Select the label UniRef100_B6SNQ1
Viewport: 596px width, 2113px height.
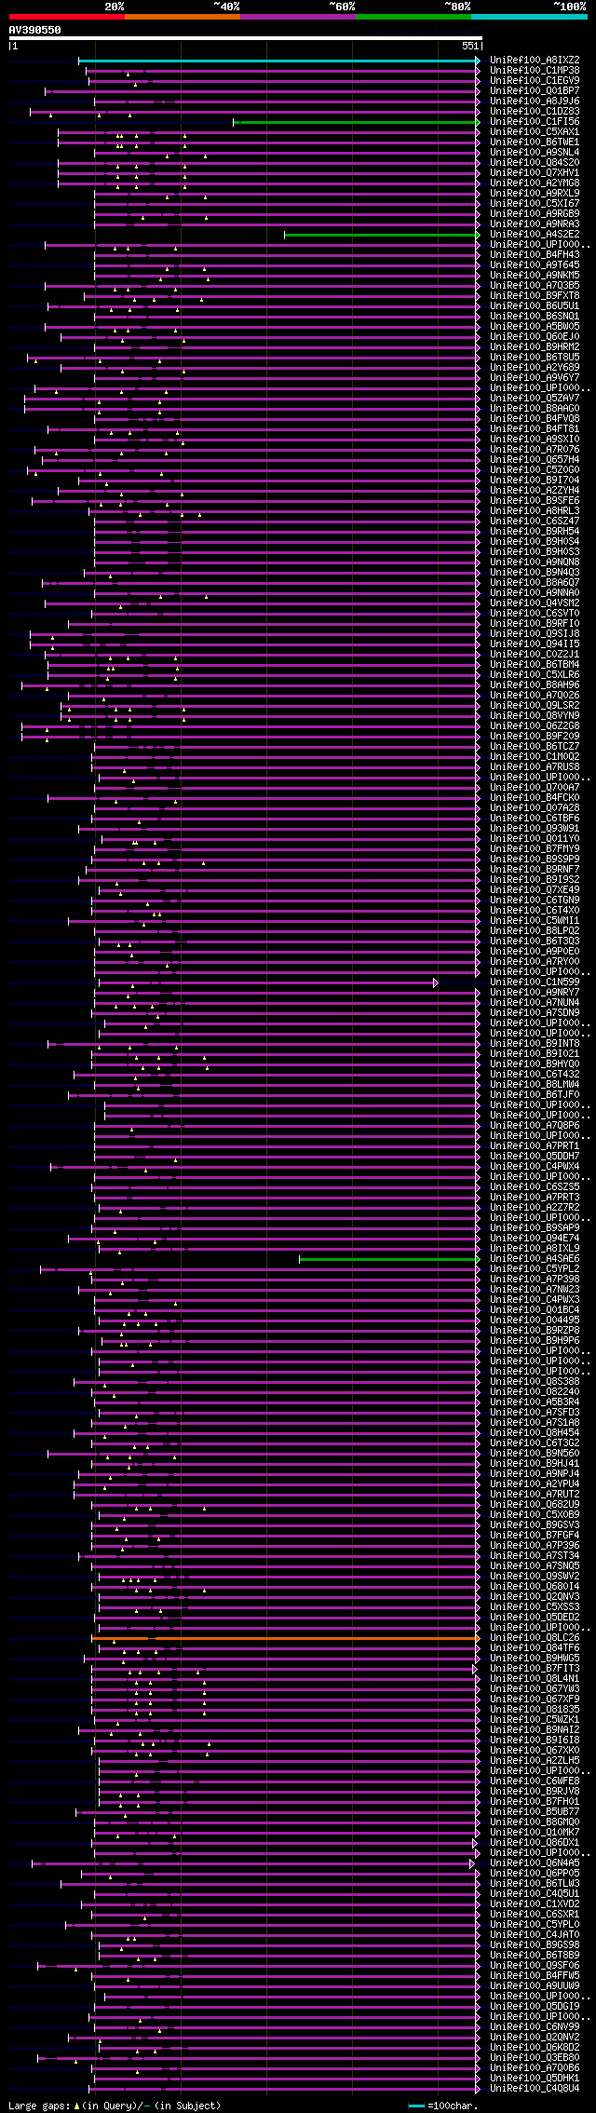[535, 317]
